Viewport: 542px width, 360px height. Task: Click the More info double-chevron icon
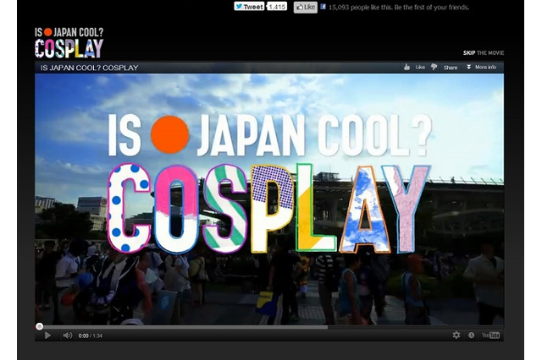[468, 67]
